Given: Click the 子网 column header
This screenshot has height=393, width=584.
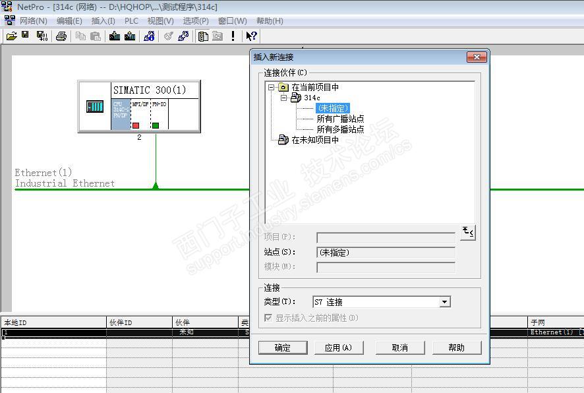Looking at the screenshot, I should tap(556, 322).
